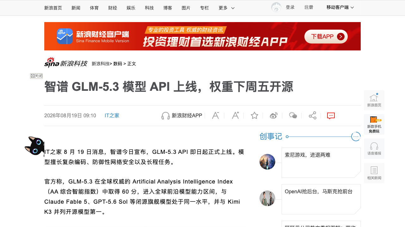The width and height of the screenshot is (405, 227).
Task: Click the 登录 link
Action: 290,7
